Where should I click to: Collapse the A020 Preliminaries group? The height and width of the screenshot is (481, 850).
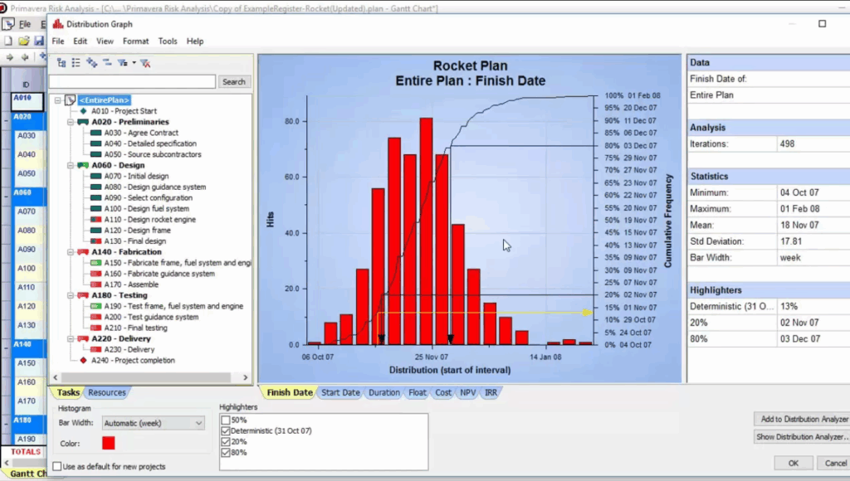pyautogui.click(x=71, y=122)
